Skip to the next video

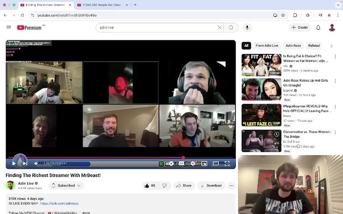point(25,163)
